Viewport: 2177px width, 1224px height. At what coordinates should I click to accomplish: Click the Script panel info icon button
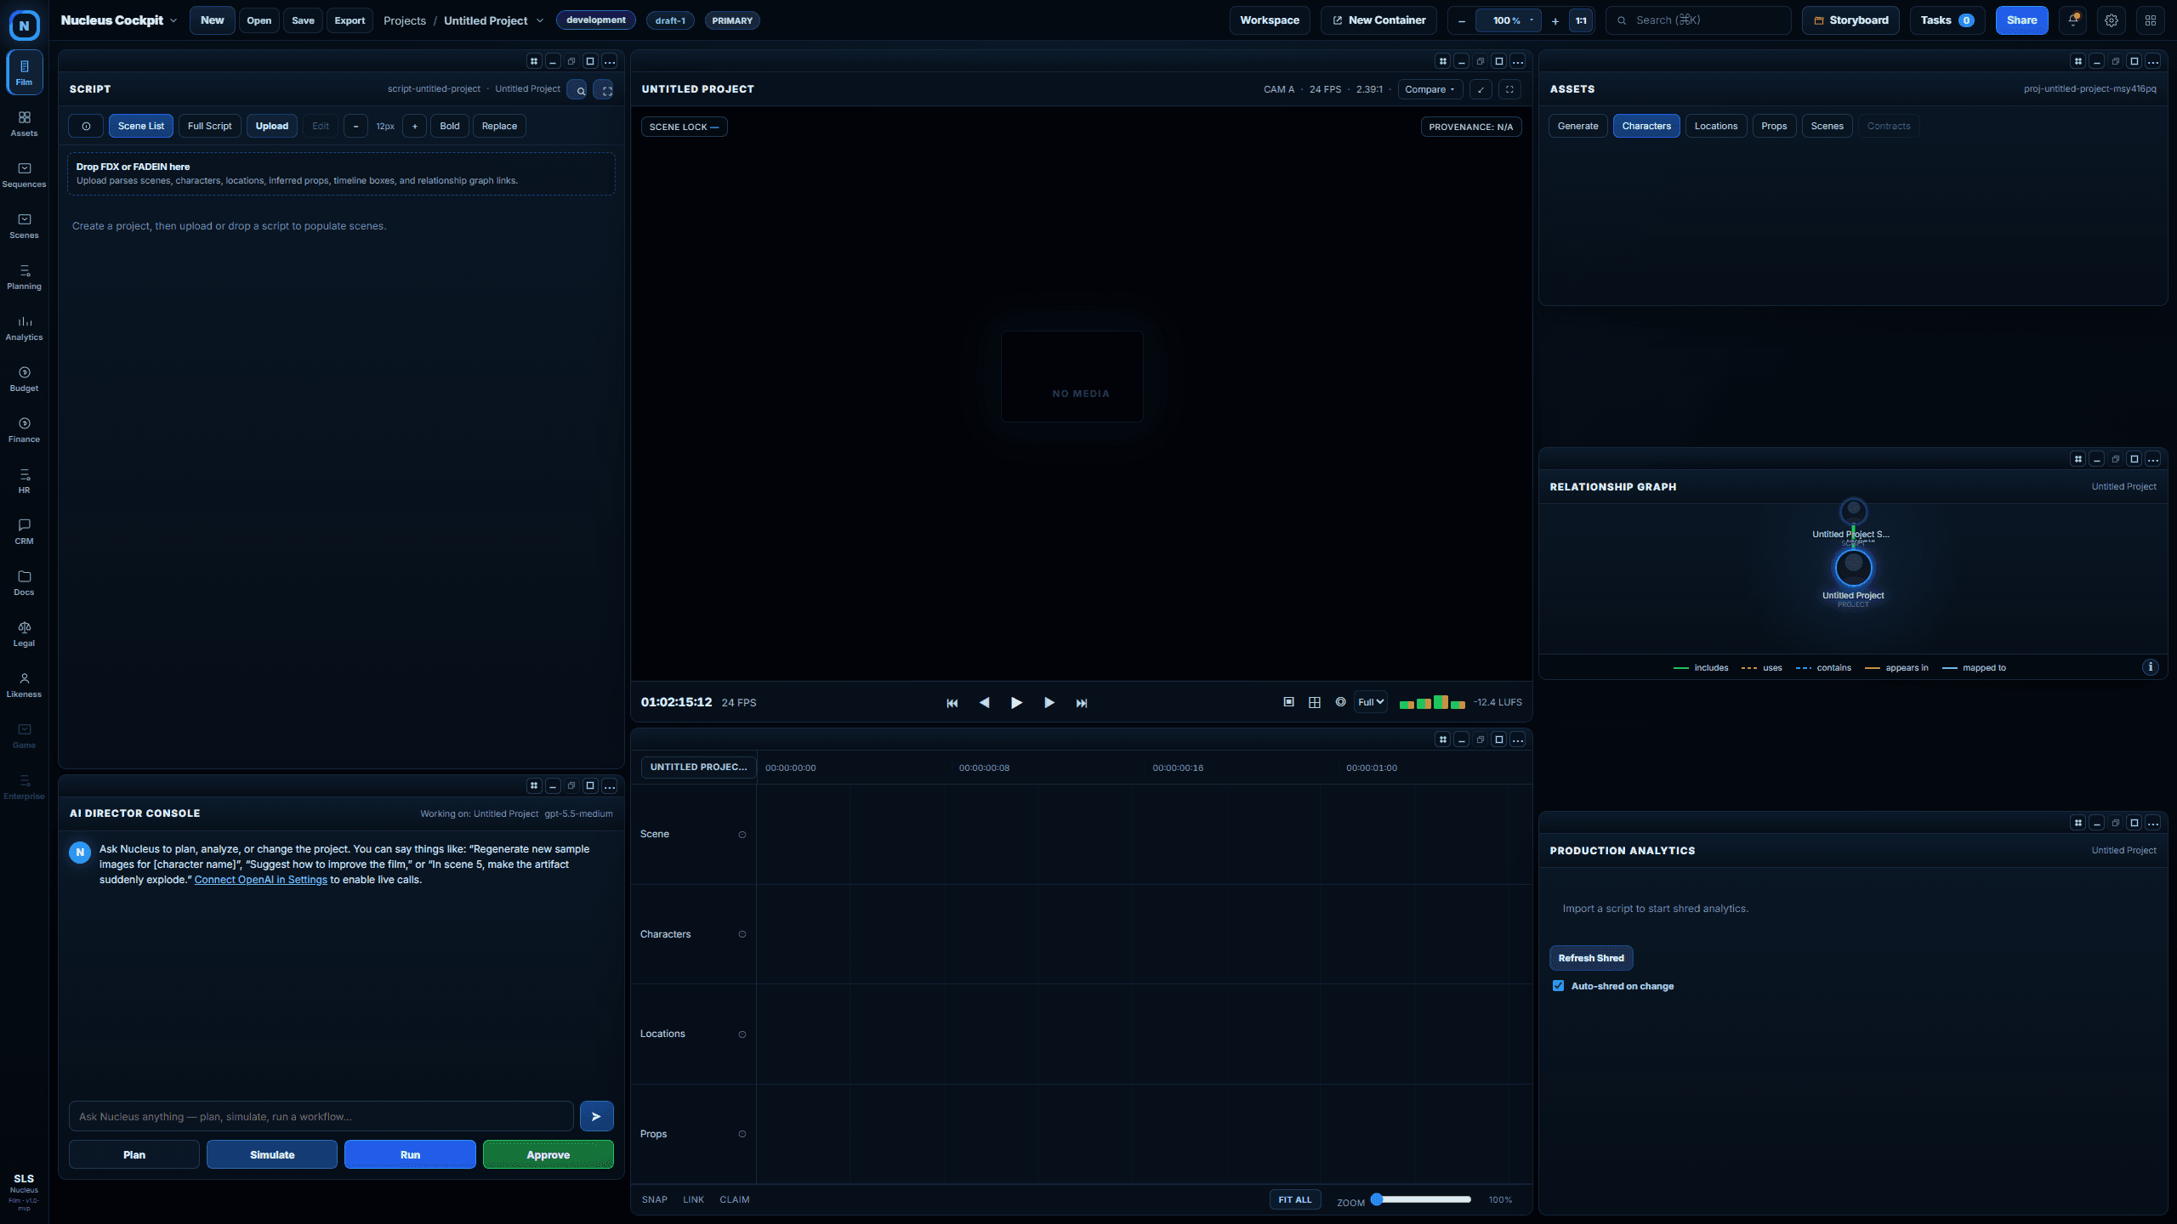coord(86,126)
